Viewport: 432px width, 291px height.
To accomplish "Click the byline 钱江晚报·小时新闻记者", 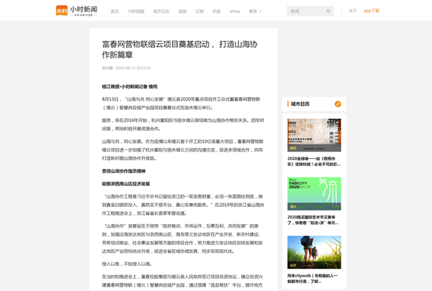I will pyautogui.click(x=130, y=87).
